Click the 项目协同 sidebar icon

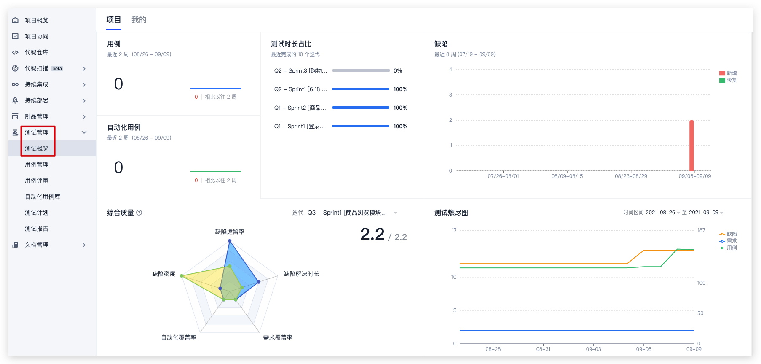15,36
